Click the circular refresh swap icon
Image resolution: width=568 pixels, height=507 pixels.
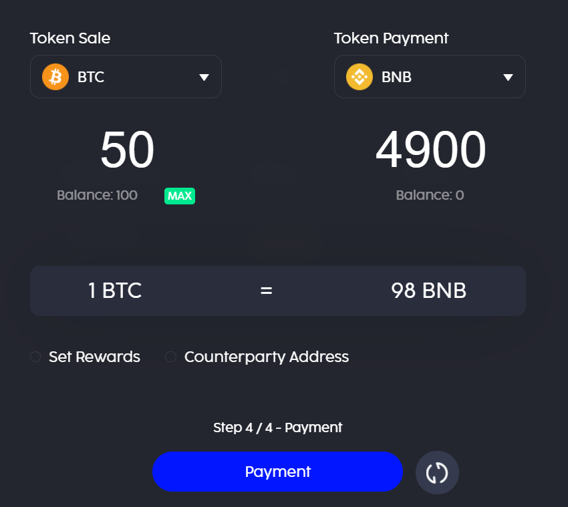[x=437, y=472]
